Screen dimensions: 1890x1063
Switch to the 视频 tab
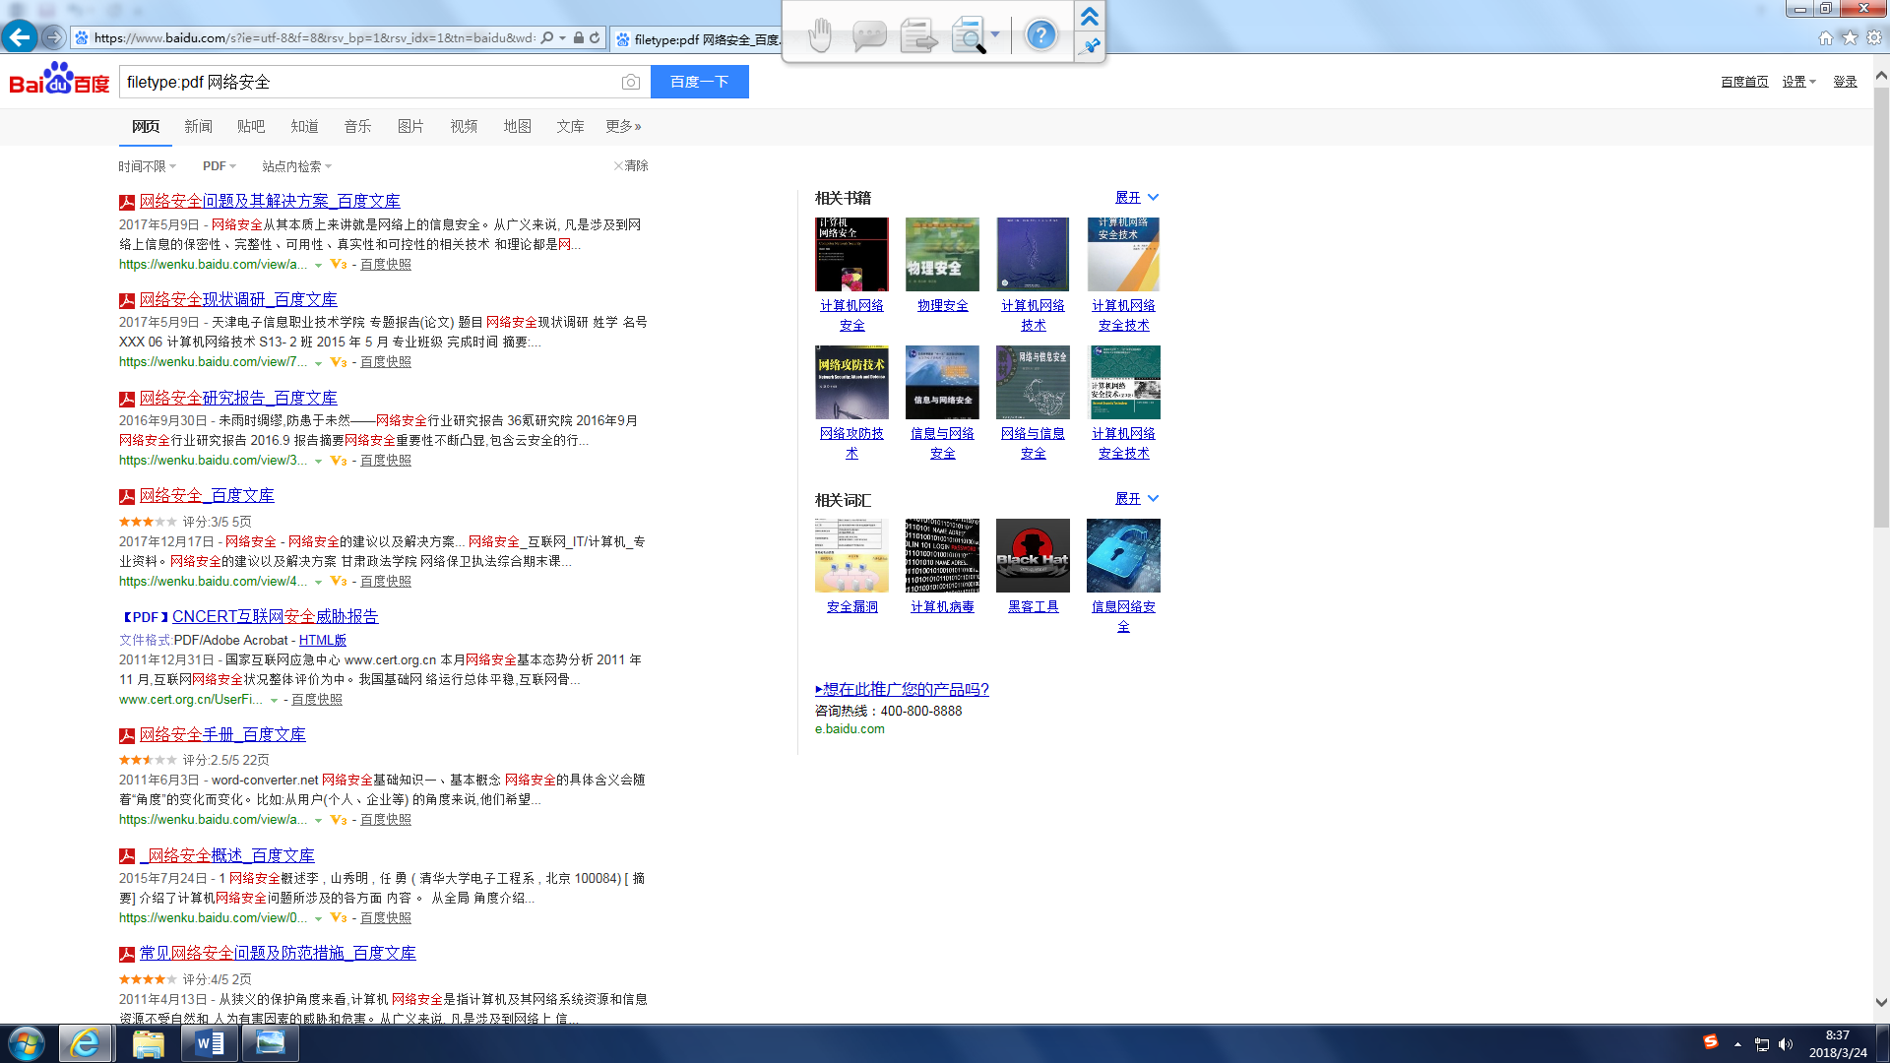[x=464, y=126]
